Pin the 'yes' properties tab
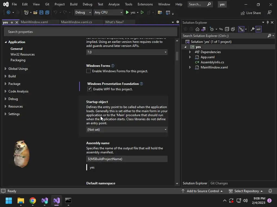 (12, 22)
